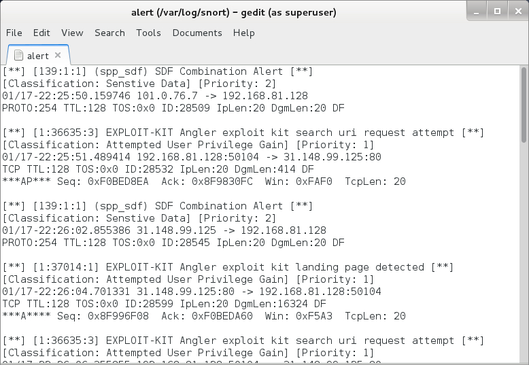Maximize the gedit window
529x365 pixels.
click(x=497, y=11)
